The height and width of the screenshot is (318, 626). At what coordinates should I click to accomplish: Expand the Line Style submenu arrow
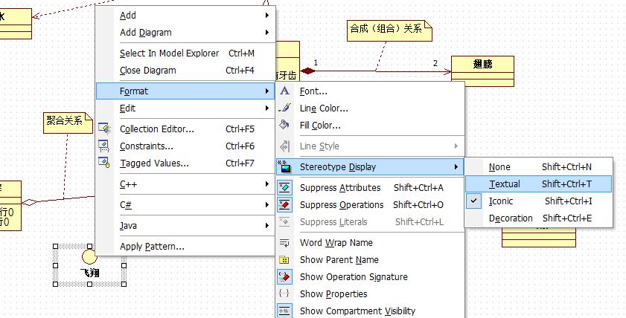pos(456,146)
